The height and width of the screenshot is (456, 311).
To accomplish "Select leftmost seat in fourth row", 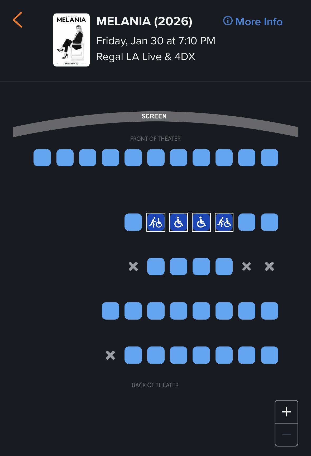I will (110, 311).
